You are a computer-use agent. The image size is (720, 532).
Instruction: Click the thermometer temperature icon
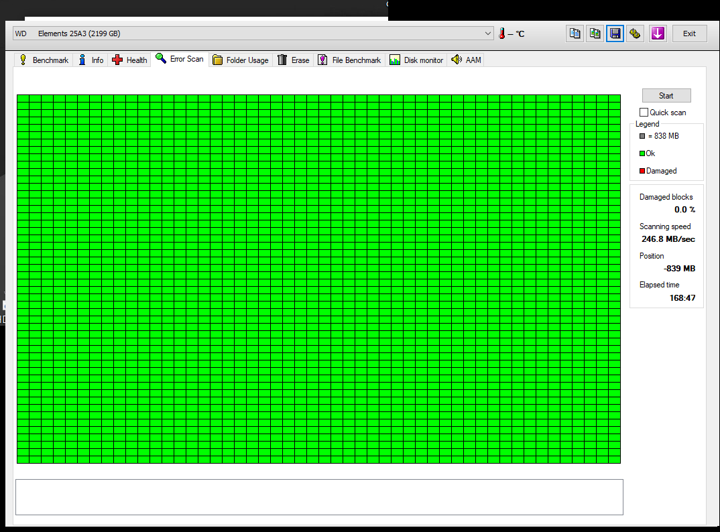click(x=501, y=34)
